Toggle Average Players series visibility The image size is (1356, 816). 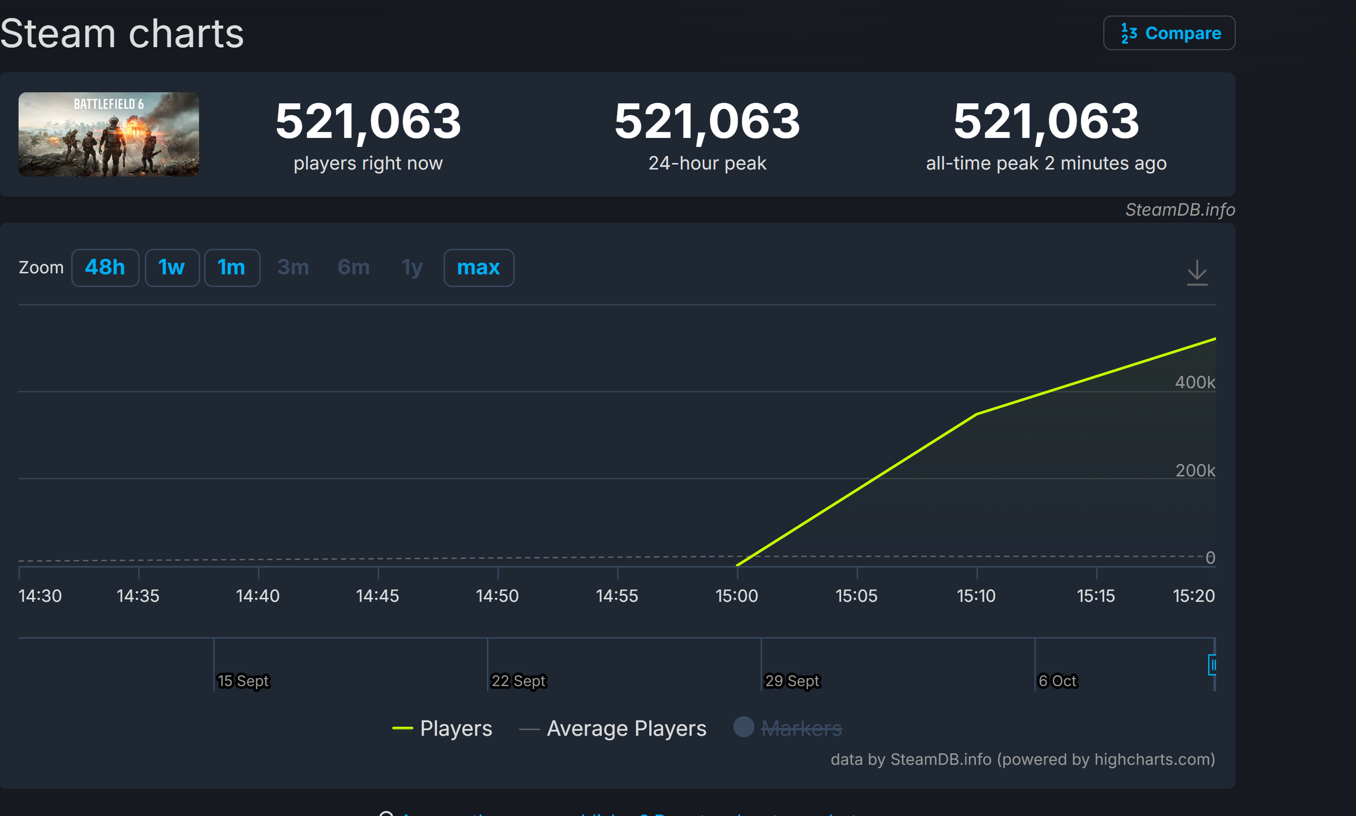626,728
